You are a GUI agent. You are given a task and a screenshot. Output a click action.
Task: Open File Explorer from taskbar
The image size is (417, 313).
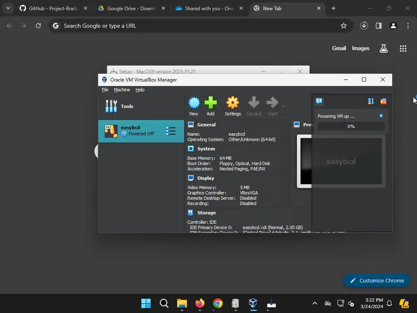pyautogui.click(x=182, y=303)
